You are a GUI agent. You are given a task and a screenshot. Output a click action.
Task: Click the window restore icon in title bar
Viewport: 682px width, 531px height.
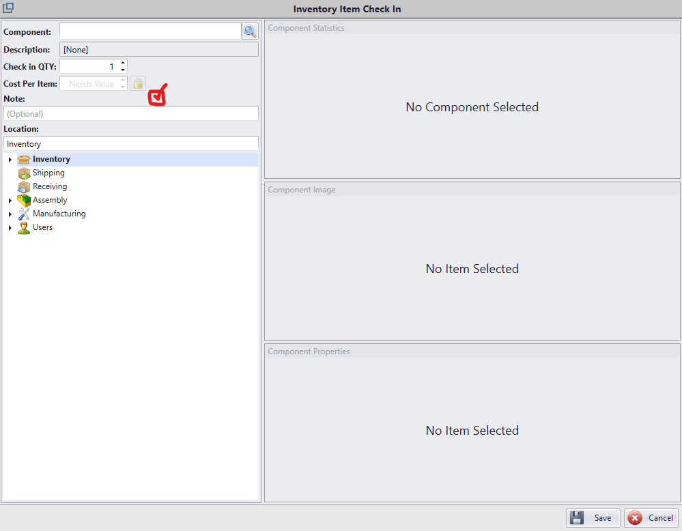click(x=8, y=8)
